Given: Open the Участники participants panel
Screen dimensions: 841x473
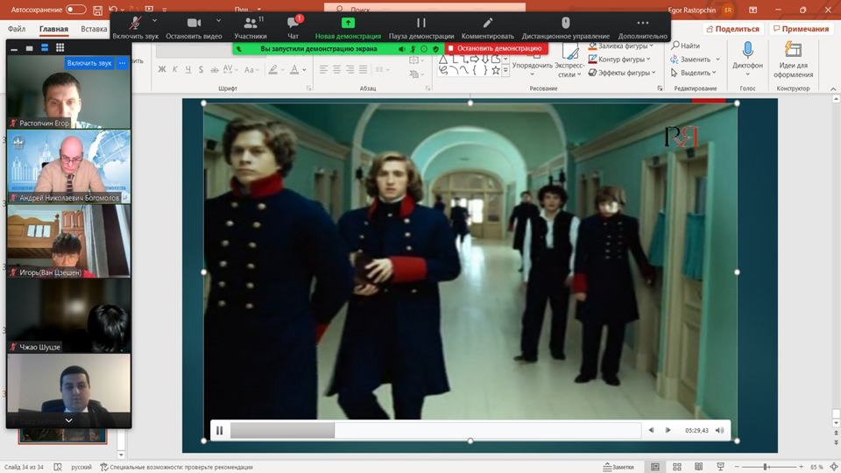Looking at the screenshot, I should (x=251, y=27).
